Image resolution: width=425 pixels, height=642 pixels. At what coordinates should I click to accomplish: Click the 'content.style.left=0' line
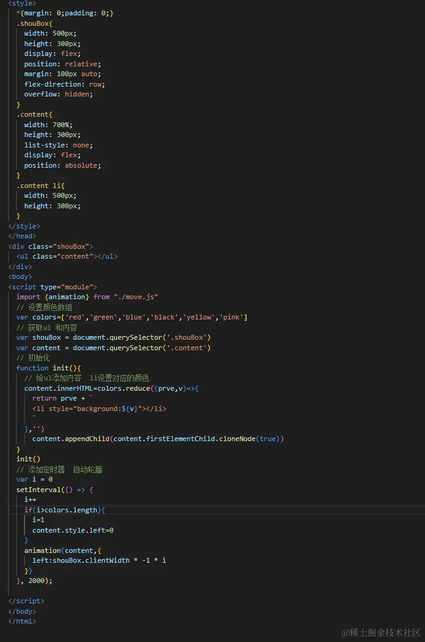73,530
